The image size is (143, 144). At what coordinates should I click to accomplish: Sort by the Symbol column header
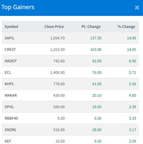11,26
